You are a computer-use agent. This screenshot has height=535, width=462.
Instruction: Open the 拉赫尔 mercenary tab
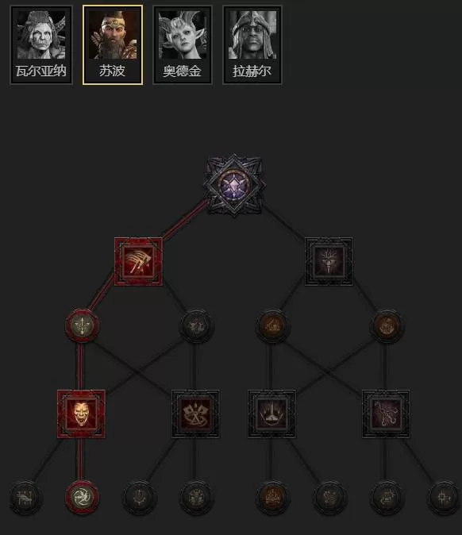[x=252, y=44]
